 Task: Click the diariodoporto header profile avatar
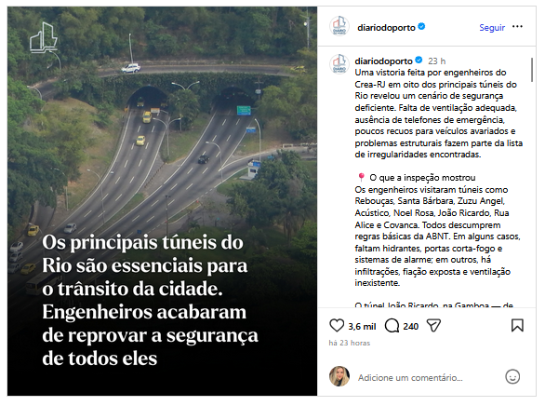339,26
